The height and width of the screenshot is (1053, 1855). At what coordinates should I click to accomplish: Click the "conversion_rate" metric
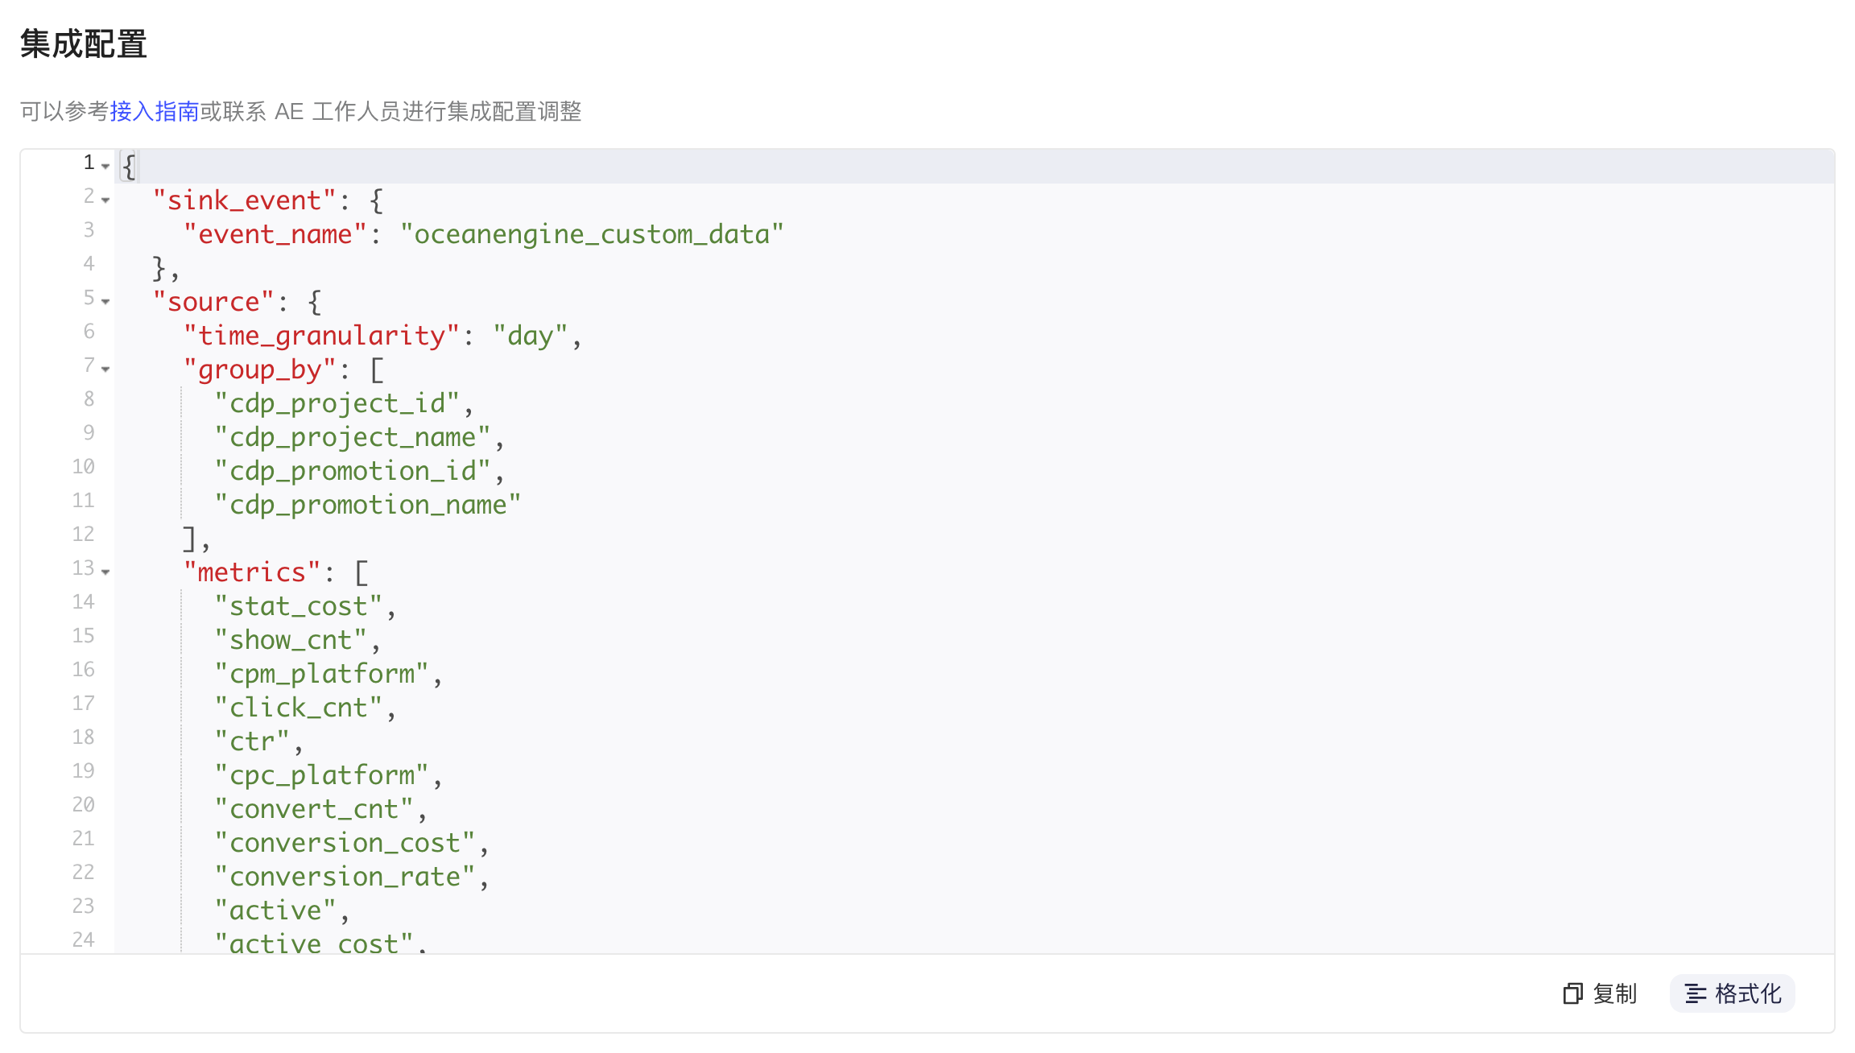pos(345,876)
